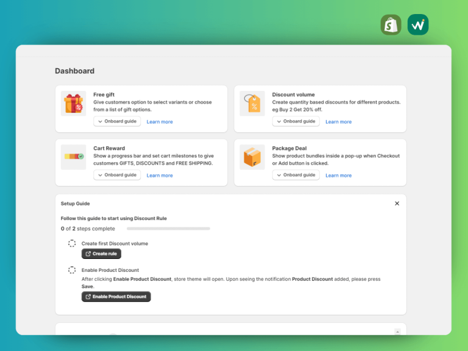Open Learn more link for Cart Reward
Viewport: 468px width, 351px height.
point(160,175)
